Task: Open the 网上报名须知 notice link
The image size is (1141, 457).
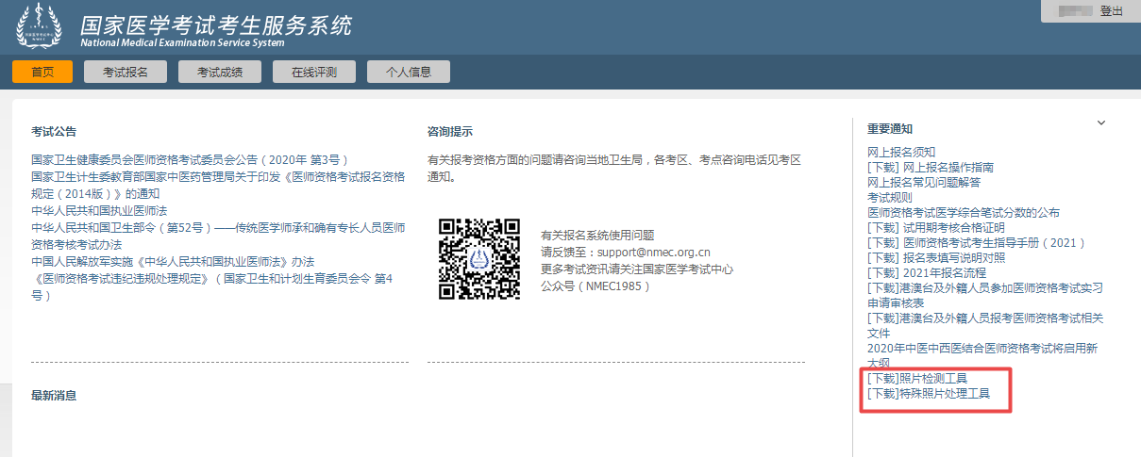Action: [901, 152]
